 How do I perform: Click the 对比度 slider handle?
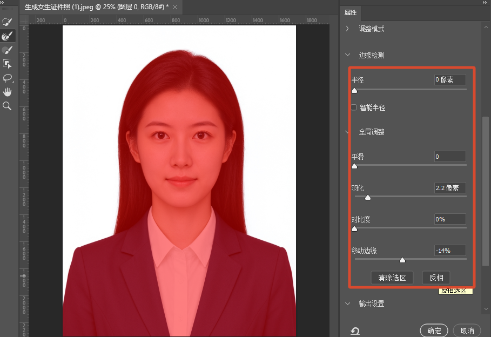[354, 228]
